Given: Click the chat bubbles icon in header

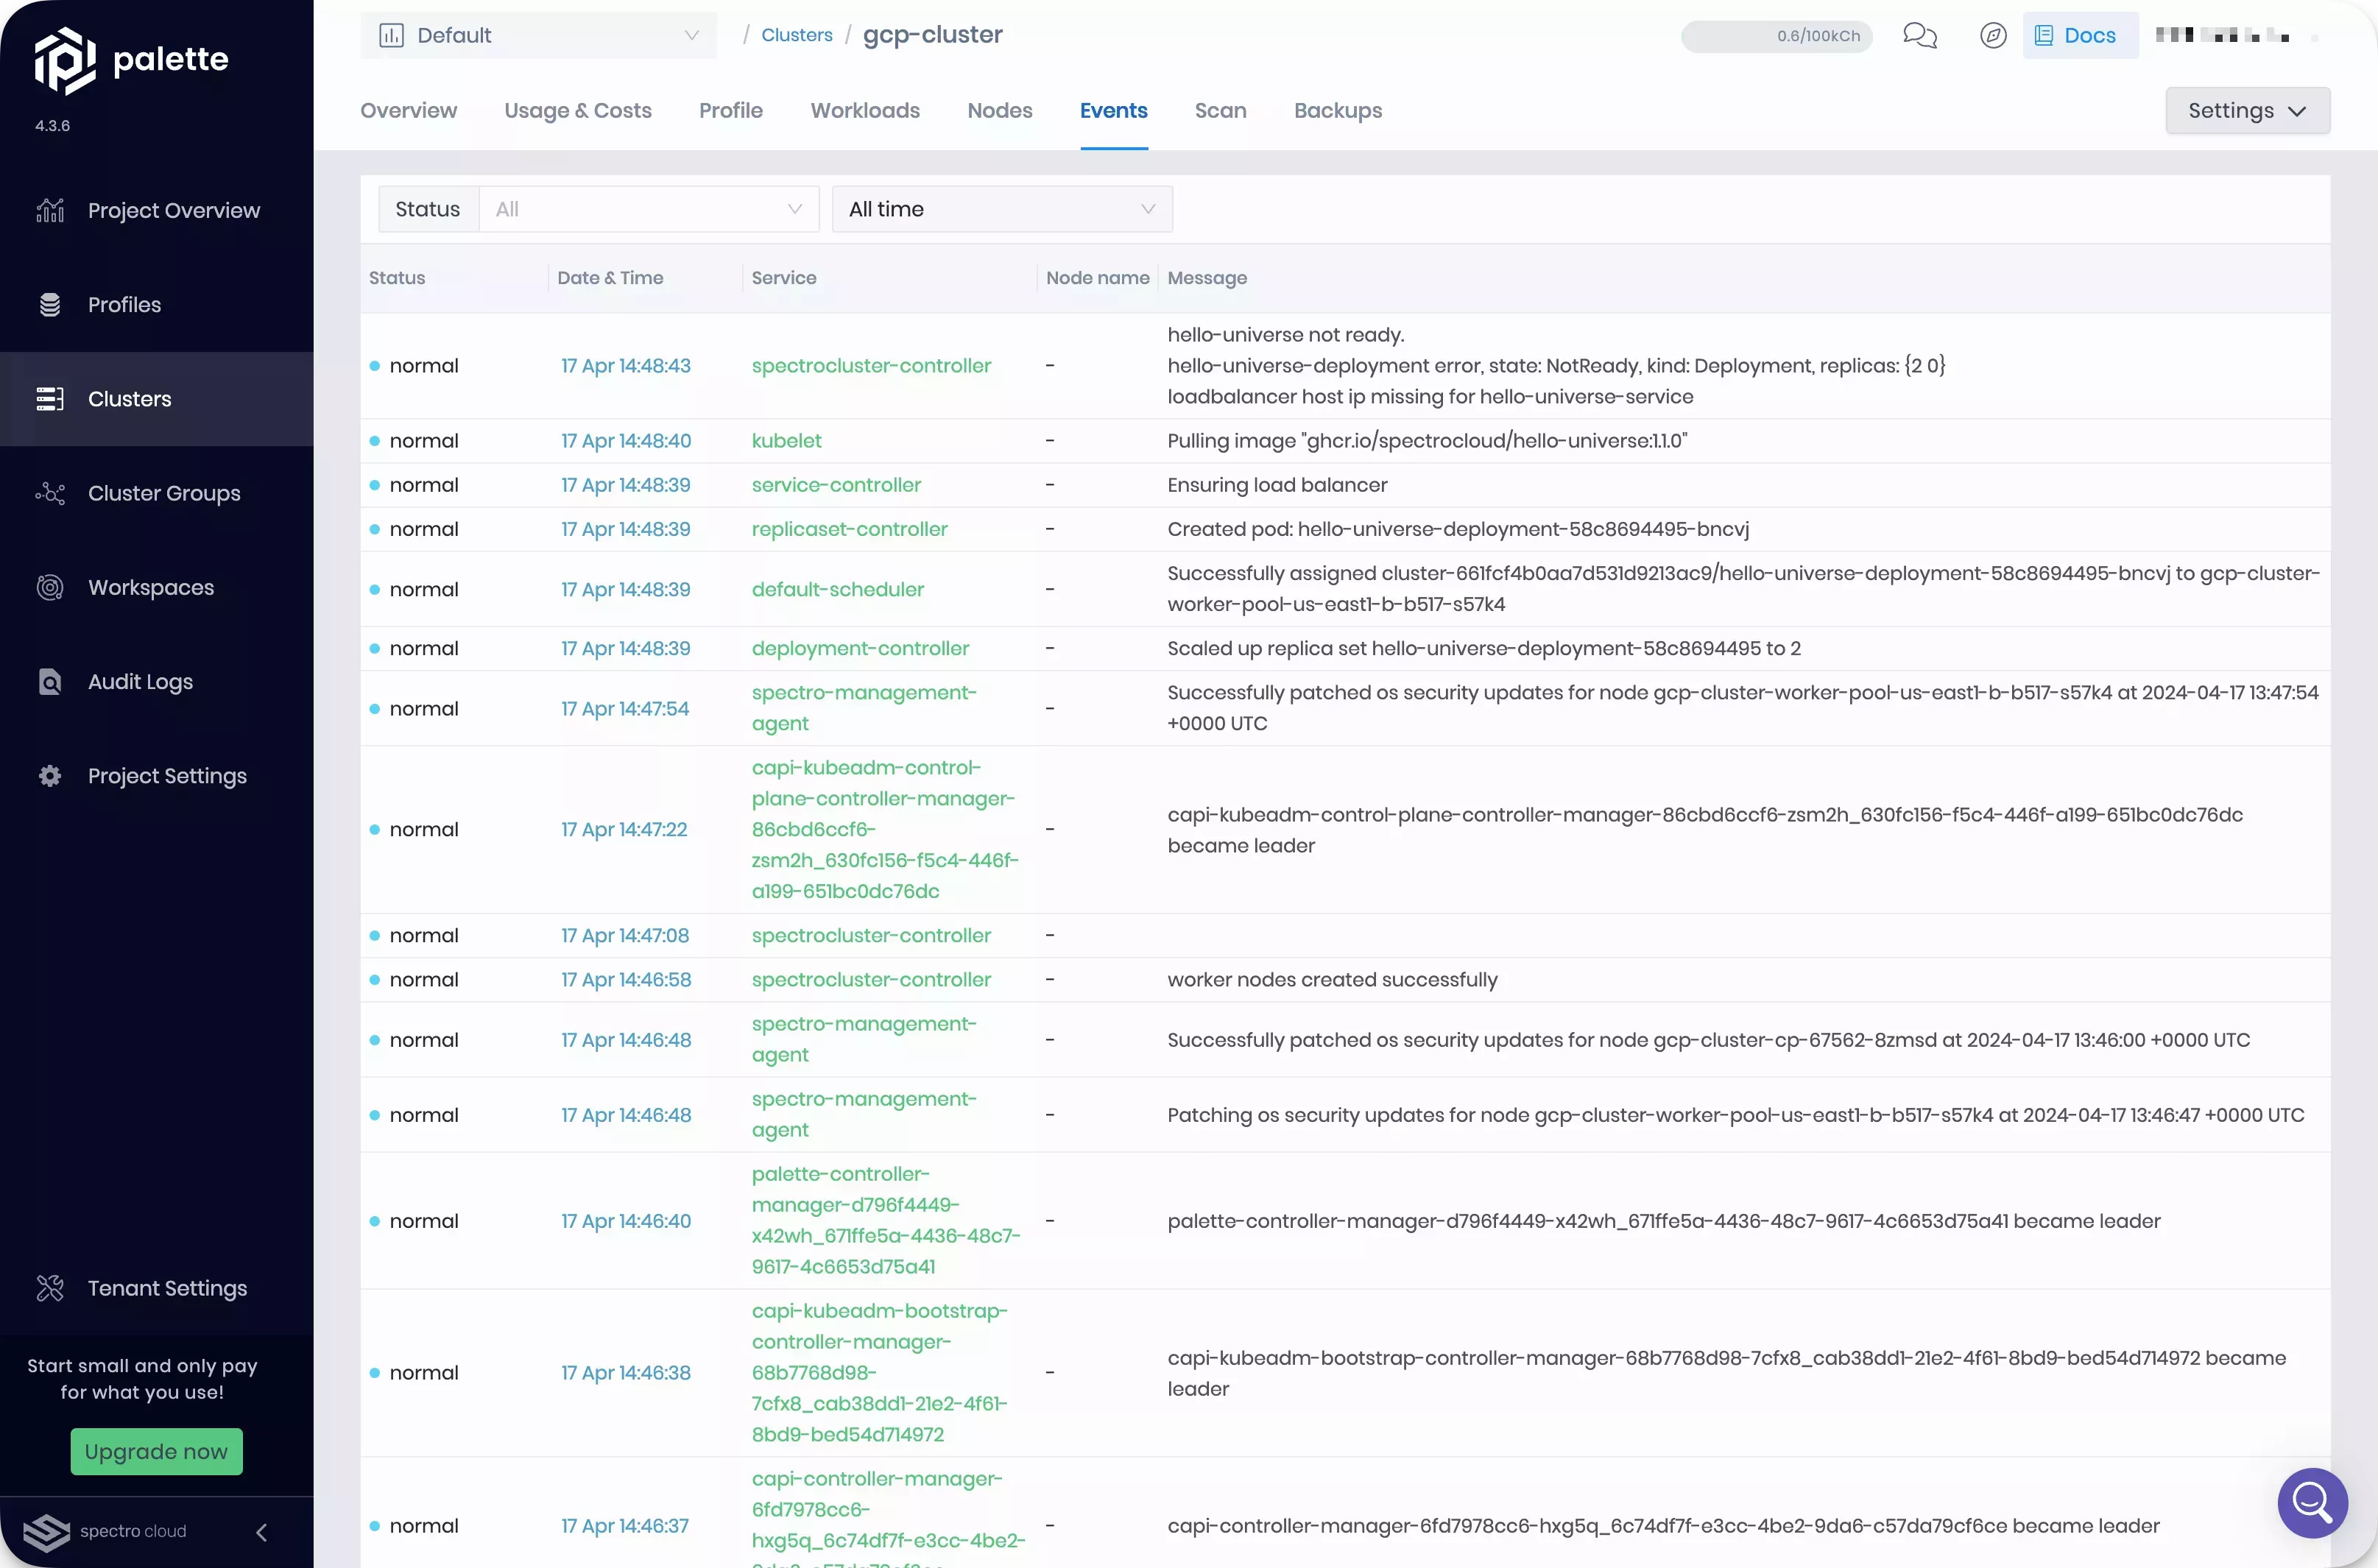Looking at the screenshot, I should [x=1919, y=36].
